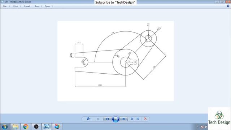The width and height of the screenshot is (231, 130).
Task: Open the Windows Start menu
Action: pyautogui.click(x=5, y=127)
